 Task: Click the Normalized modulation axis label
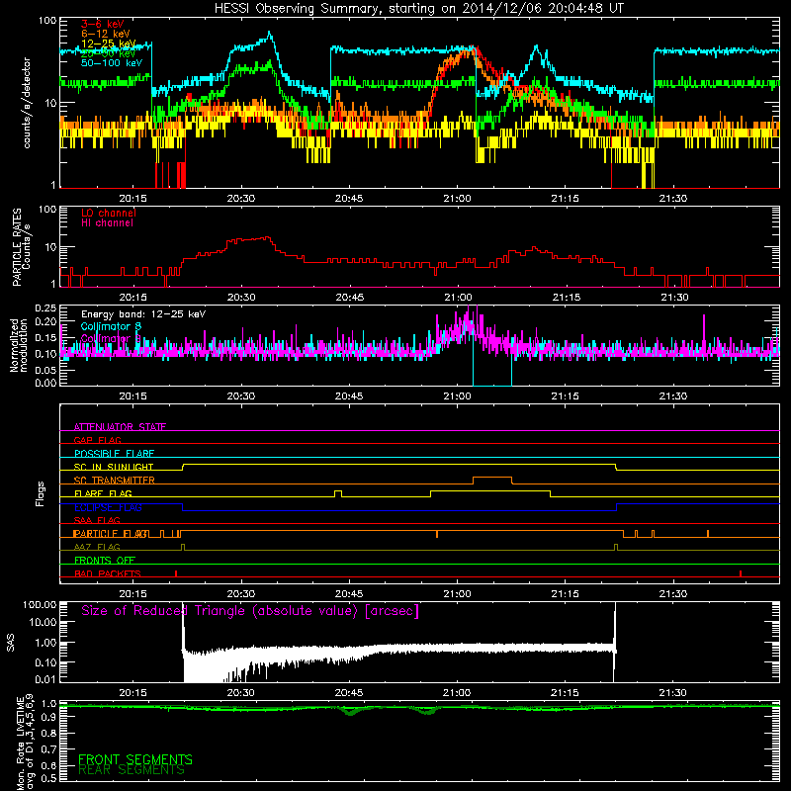tap(19, 345)
